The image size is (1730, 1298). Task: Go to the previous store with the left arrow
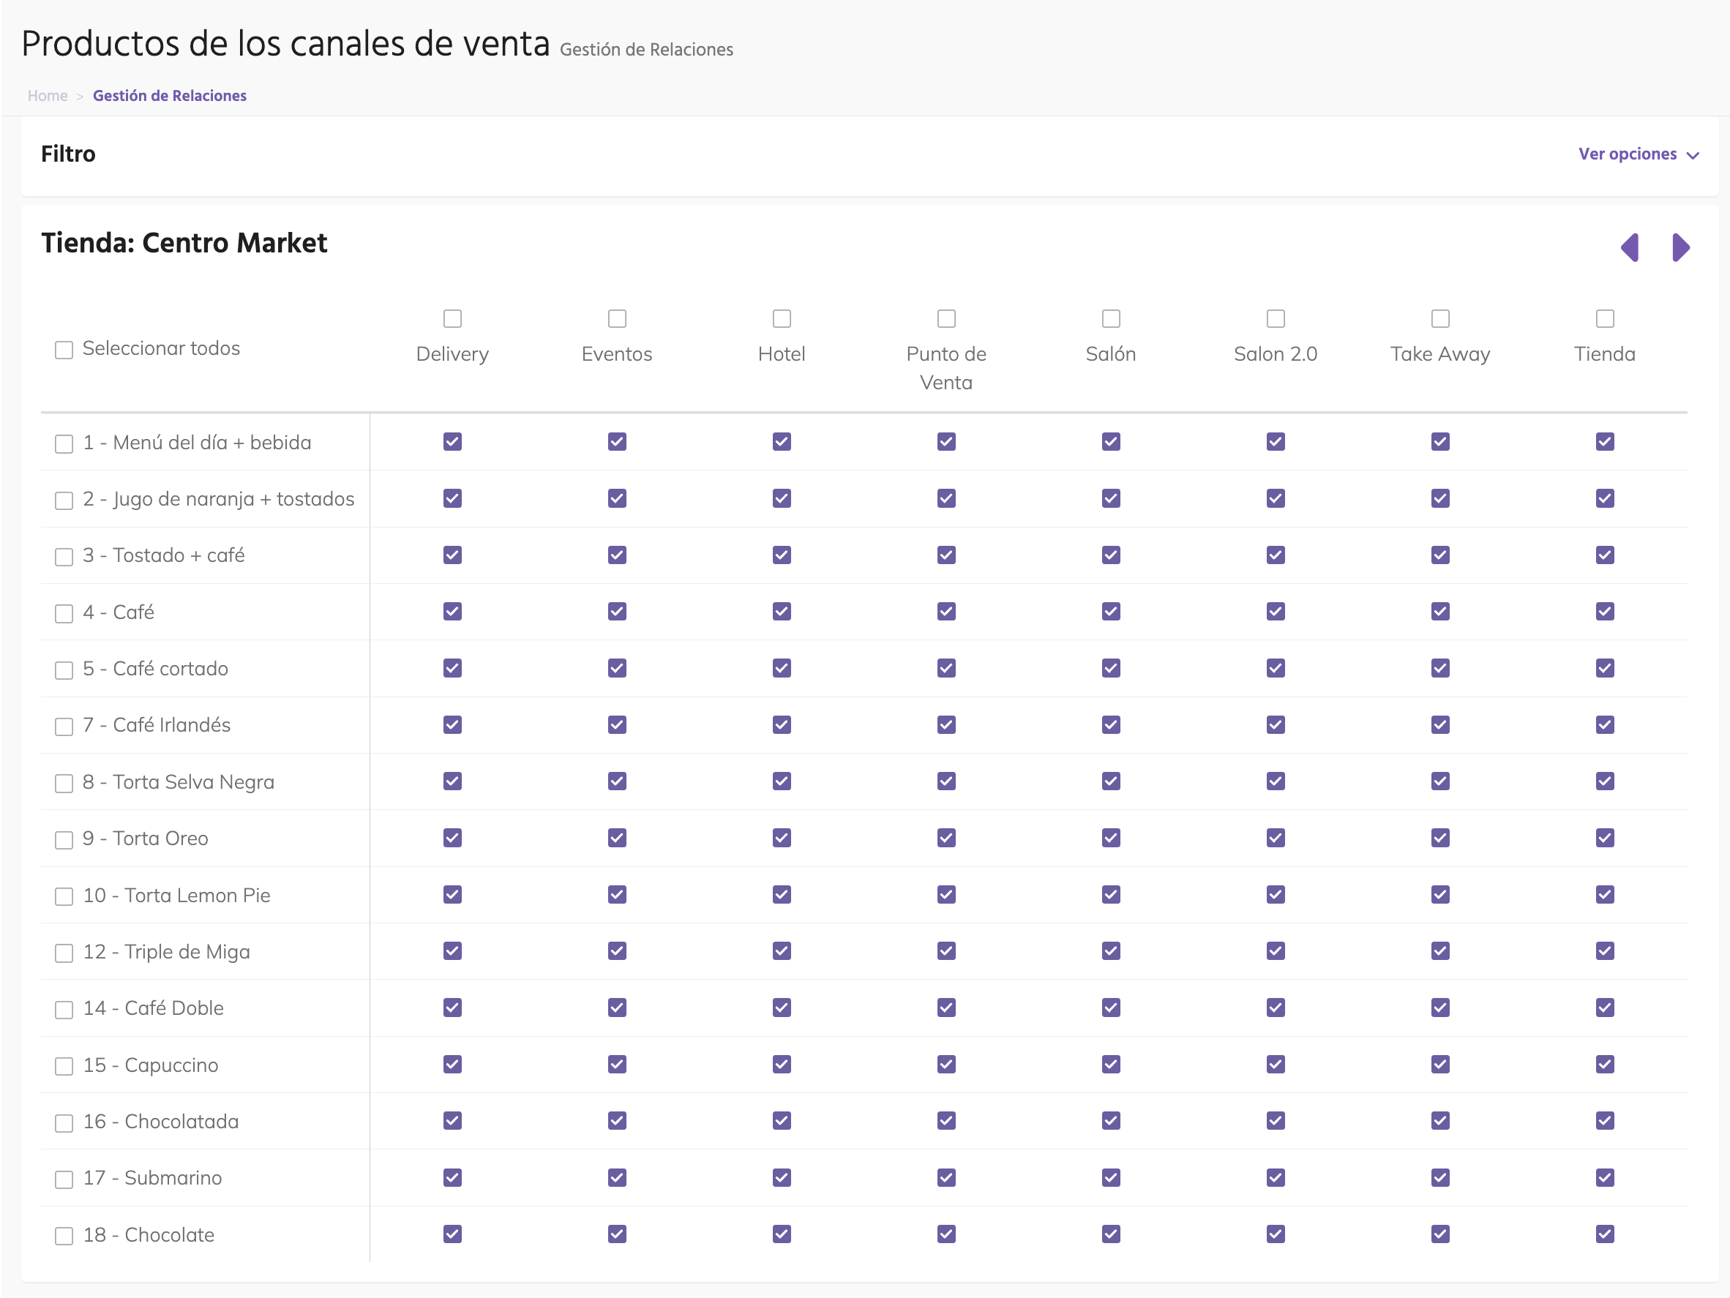coord(1630,248)
